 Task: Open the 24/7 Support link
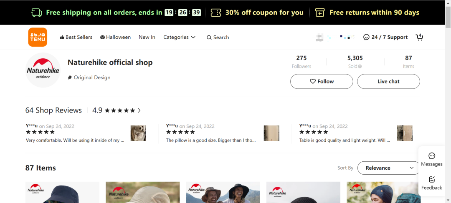point(385,37)
